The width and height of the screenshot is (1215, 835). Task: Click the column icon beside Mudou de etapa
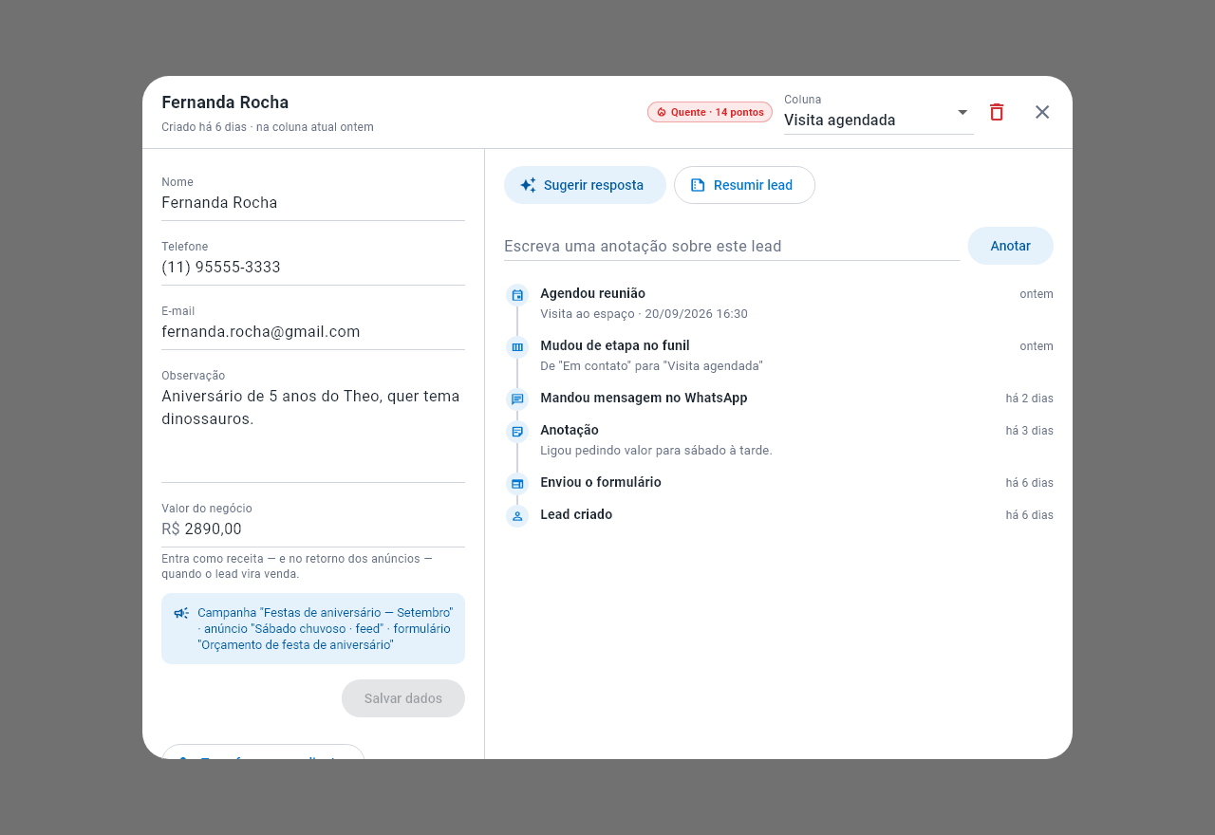click(x=517, y=347)
